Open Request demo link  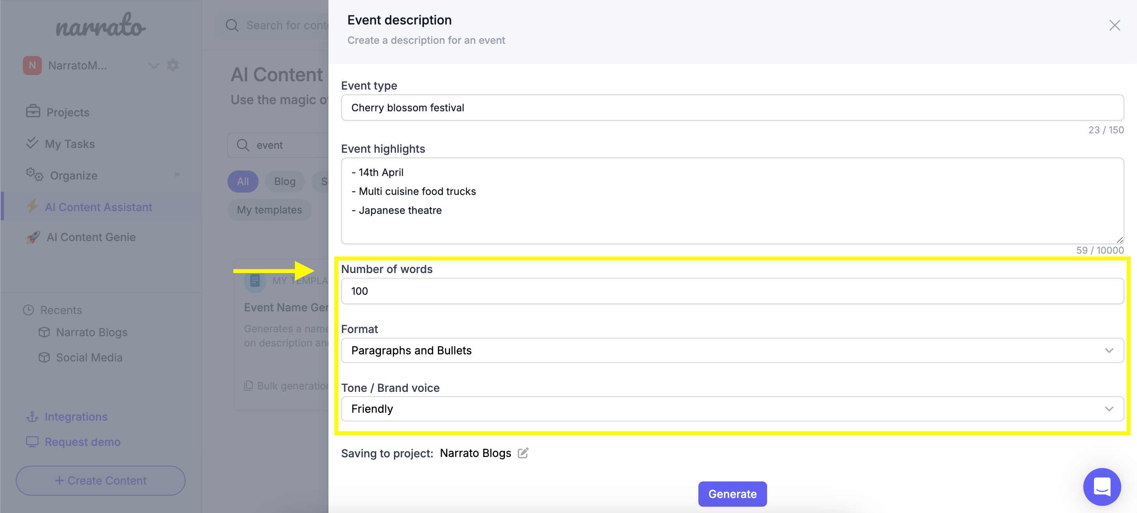(x=83, y=442)
